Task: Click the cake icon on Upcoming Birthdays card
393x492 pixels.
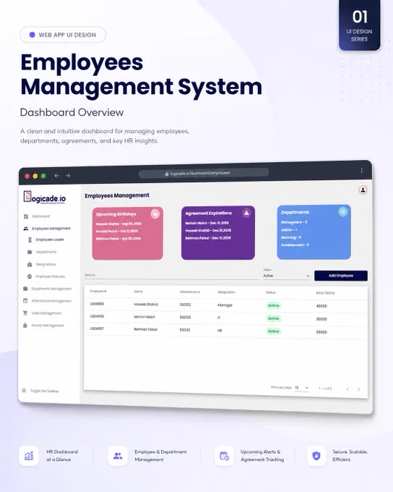Action: [155, 213]
